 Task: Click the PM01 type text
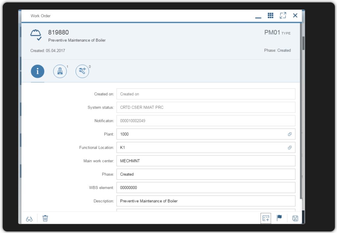coord(272,32)
